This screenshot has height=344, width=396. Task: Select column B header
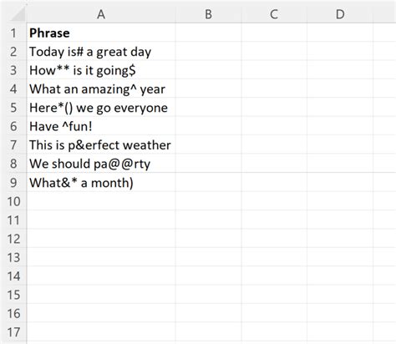[209, 14]
